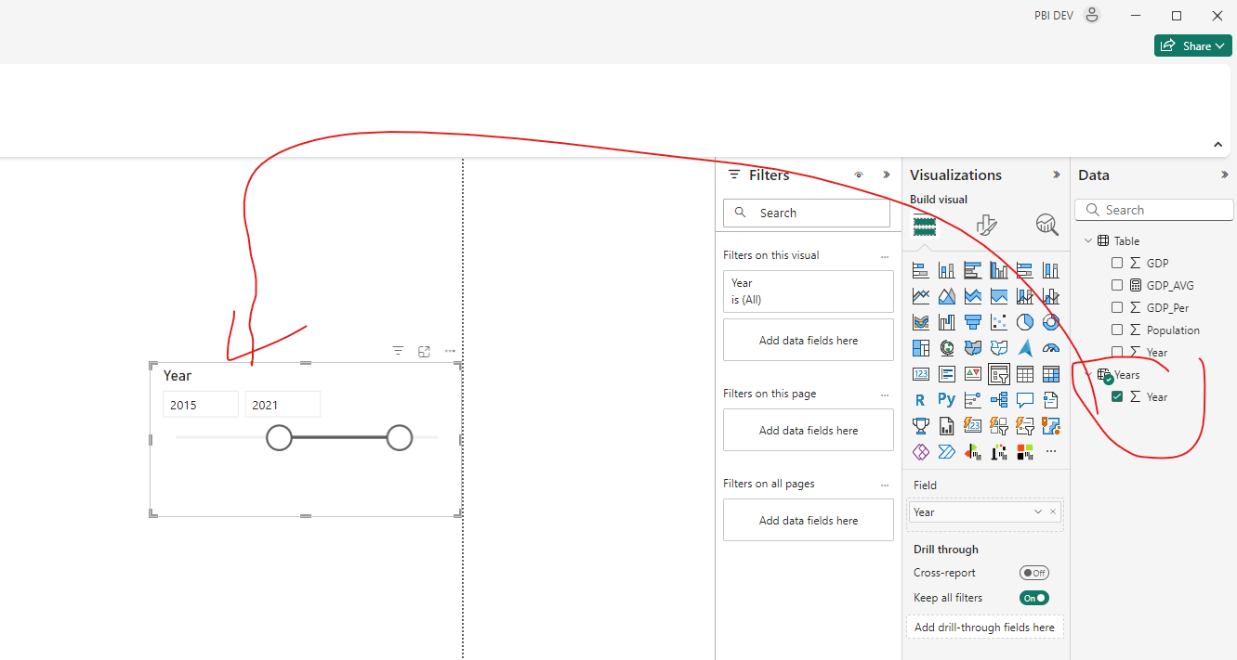The image size is (1237, 660).
Task: Uncheck the Year field under Years table
Action: tap(1117, 396)
